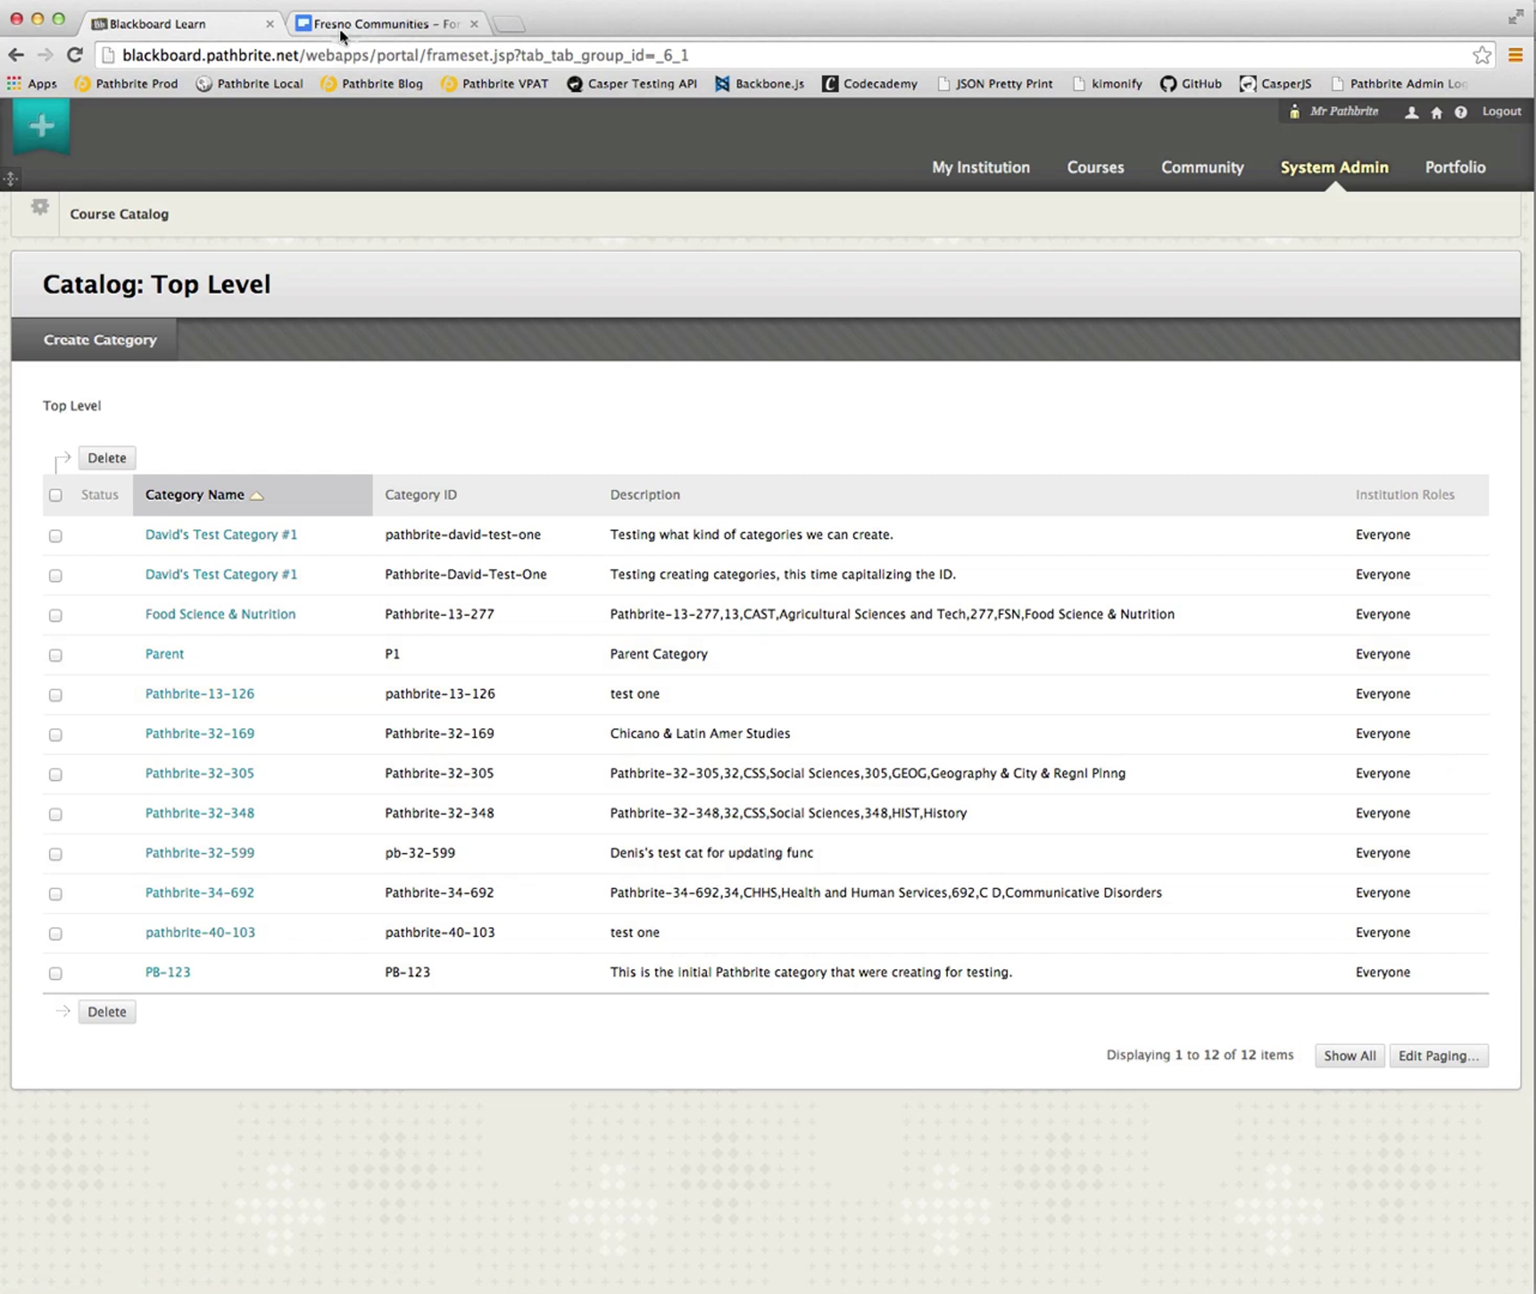This screenshot has height=1294, width=1536.
Task: Select the Food Science & Nutrition checkbox
Action: coord(56,615)
